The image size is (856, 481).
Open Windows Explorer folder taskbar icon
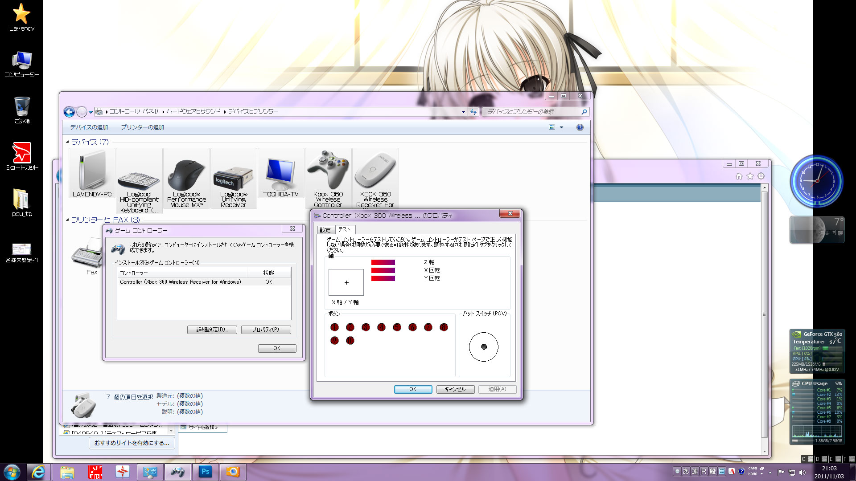click(x=67, y=472)
